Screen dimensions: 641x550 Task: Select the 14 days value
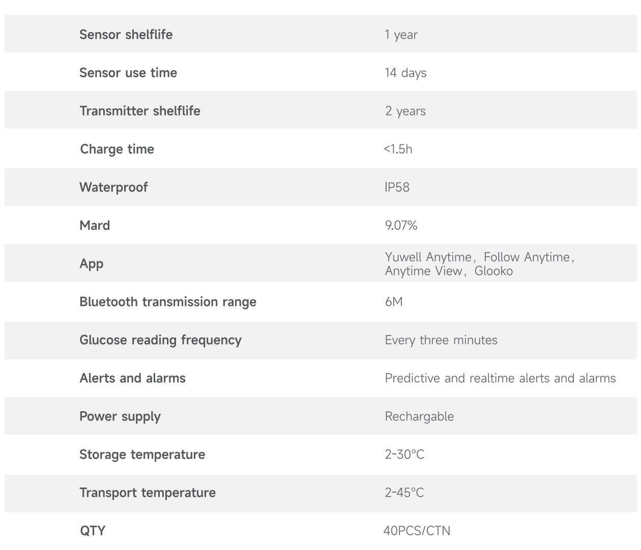point(405,73)
